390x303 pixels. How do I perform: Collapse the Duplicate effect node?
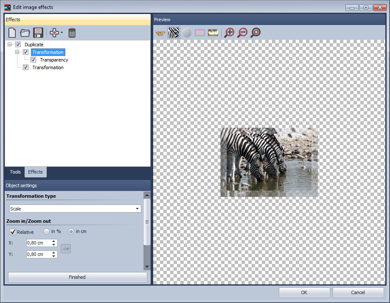tap(9, 44)
